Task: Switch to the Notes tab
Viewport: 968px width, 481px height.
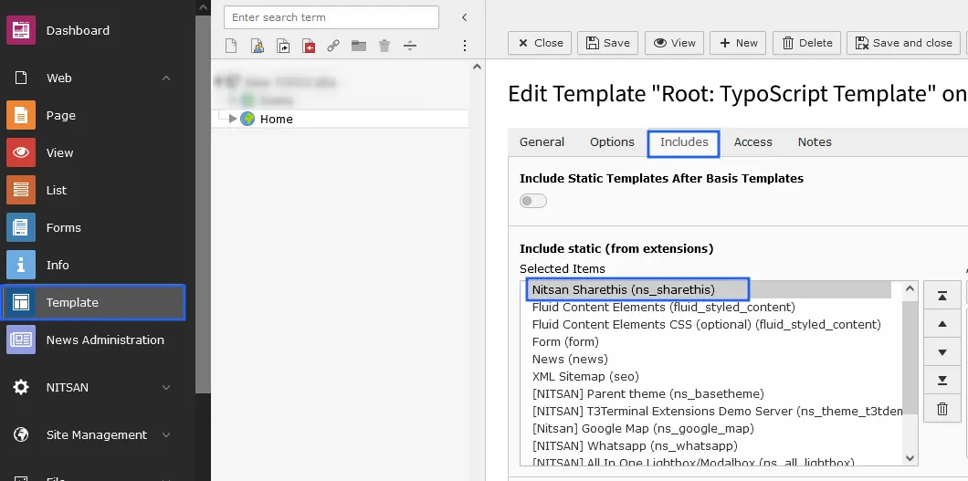Action: click(815, 141)
